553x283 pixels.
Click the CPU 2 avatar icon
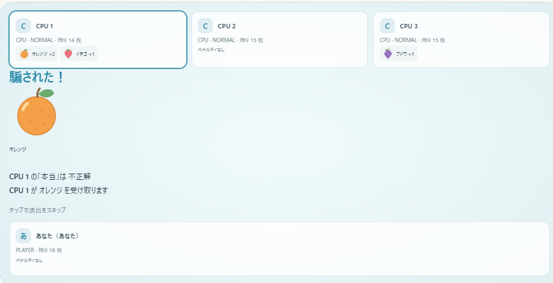(205, 26)
